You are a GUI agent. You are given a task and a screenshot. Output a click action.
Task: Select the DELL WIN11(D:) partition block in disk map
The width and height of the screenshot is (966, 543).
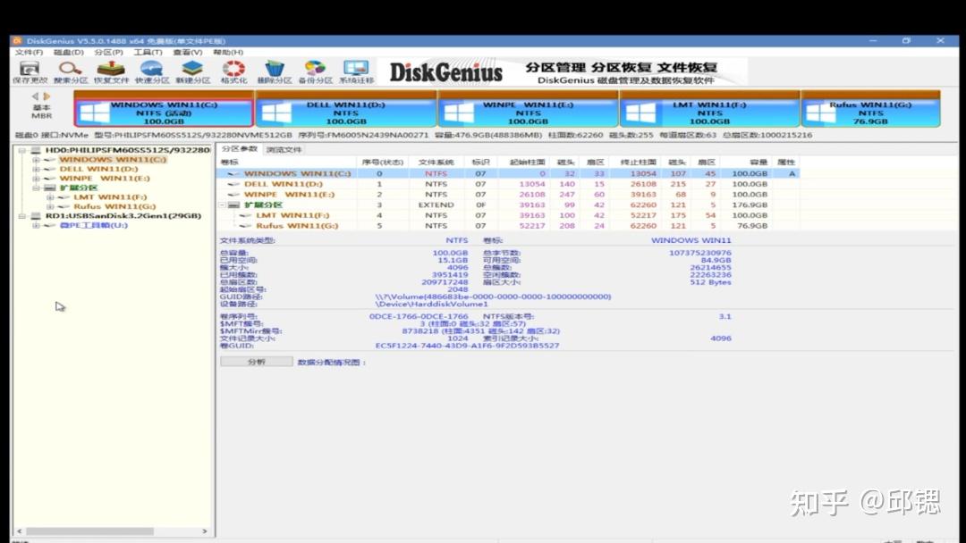click(345, 110)
